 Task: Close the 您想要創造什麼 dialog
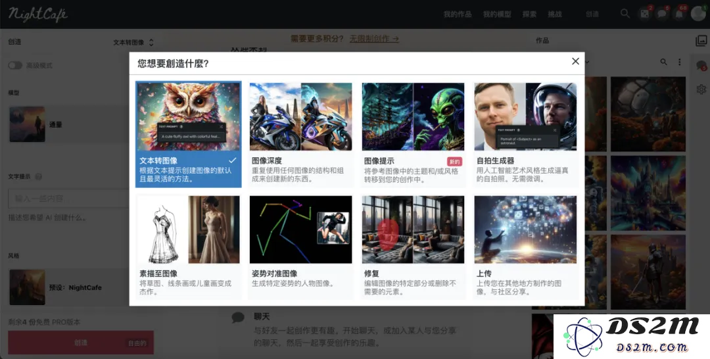click(575, 61)
